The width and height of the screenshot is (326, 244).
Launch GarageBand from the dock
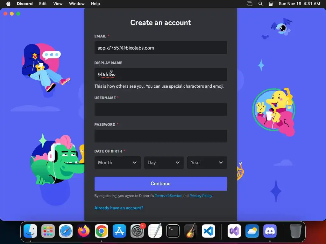(x=191, y=231)
